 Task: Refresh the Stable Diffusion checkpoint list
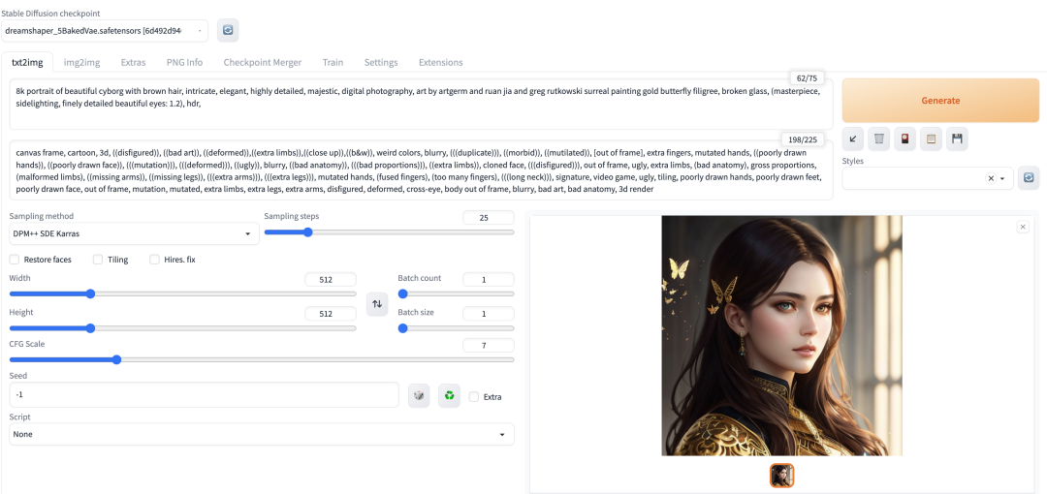[228, 30]
